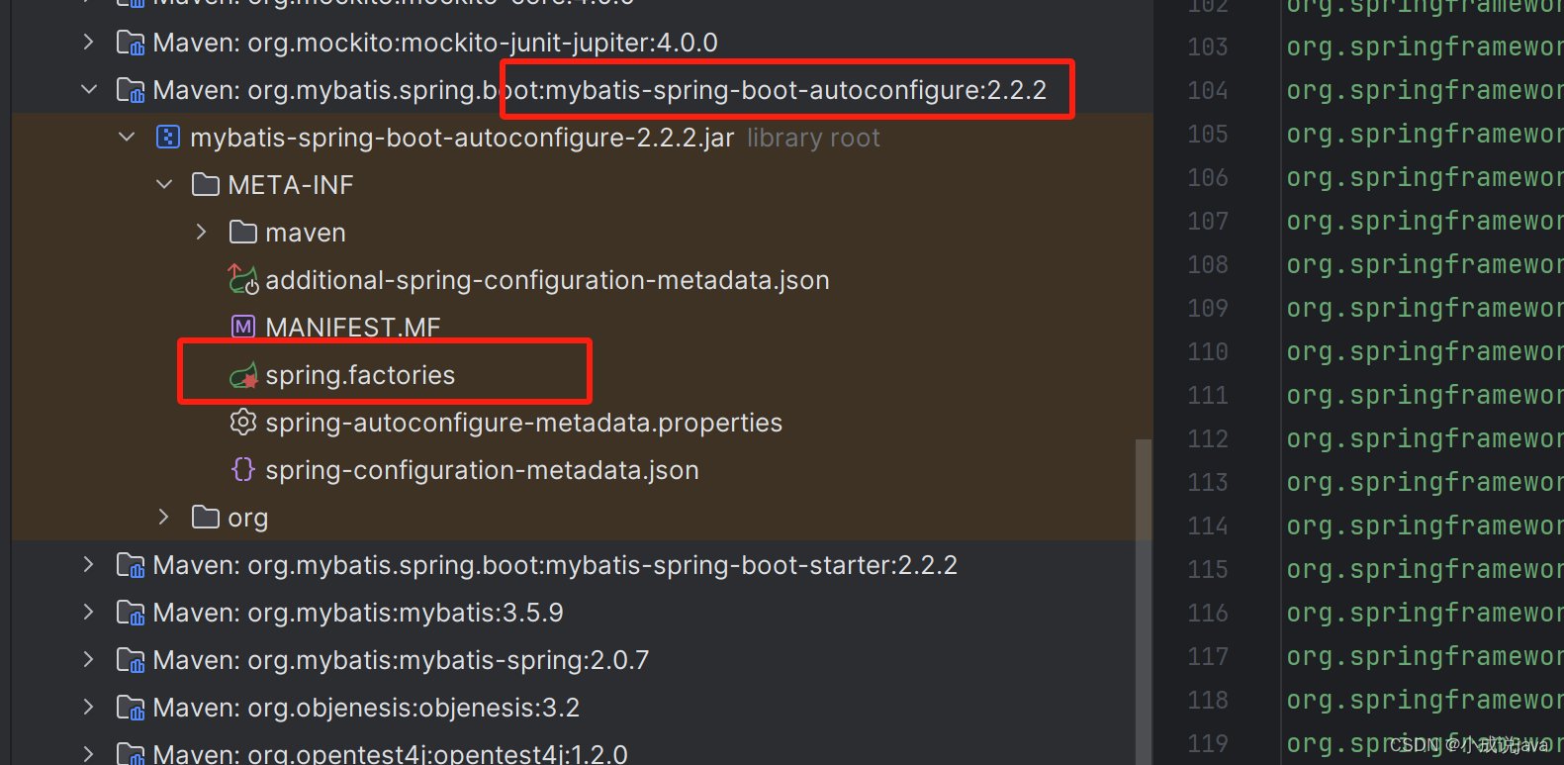Select the spring.factories file
Screen dimensions: 1564x765
(359, 374)
